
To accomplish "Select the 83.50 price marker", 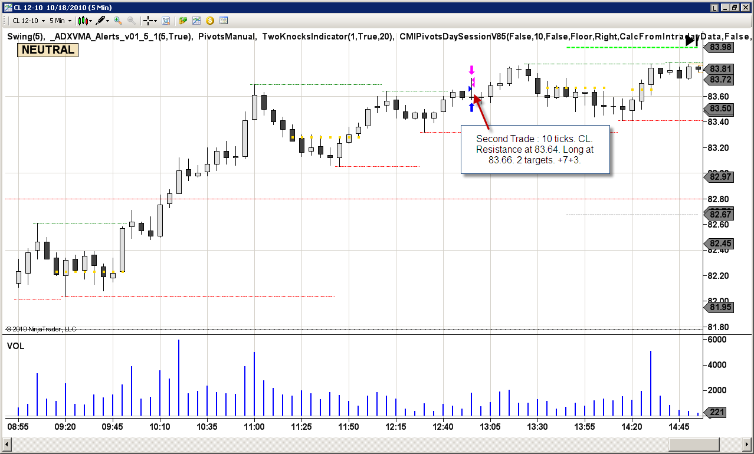I will (x=720, y=109).
